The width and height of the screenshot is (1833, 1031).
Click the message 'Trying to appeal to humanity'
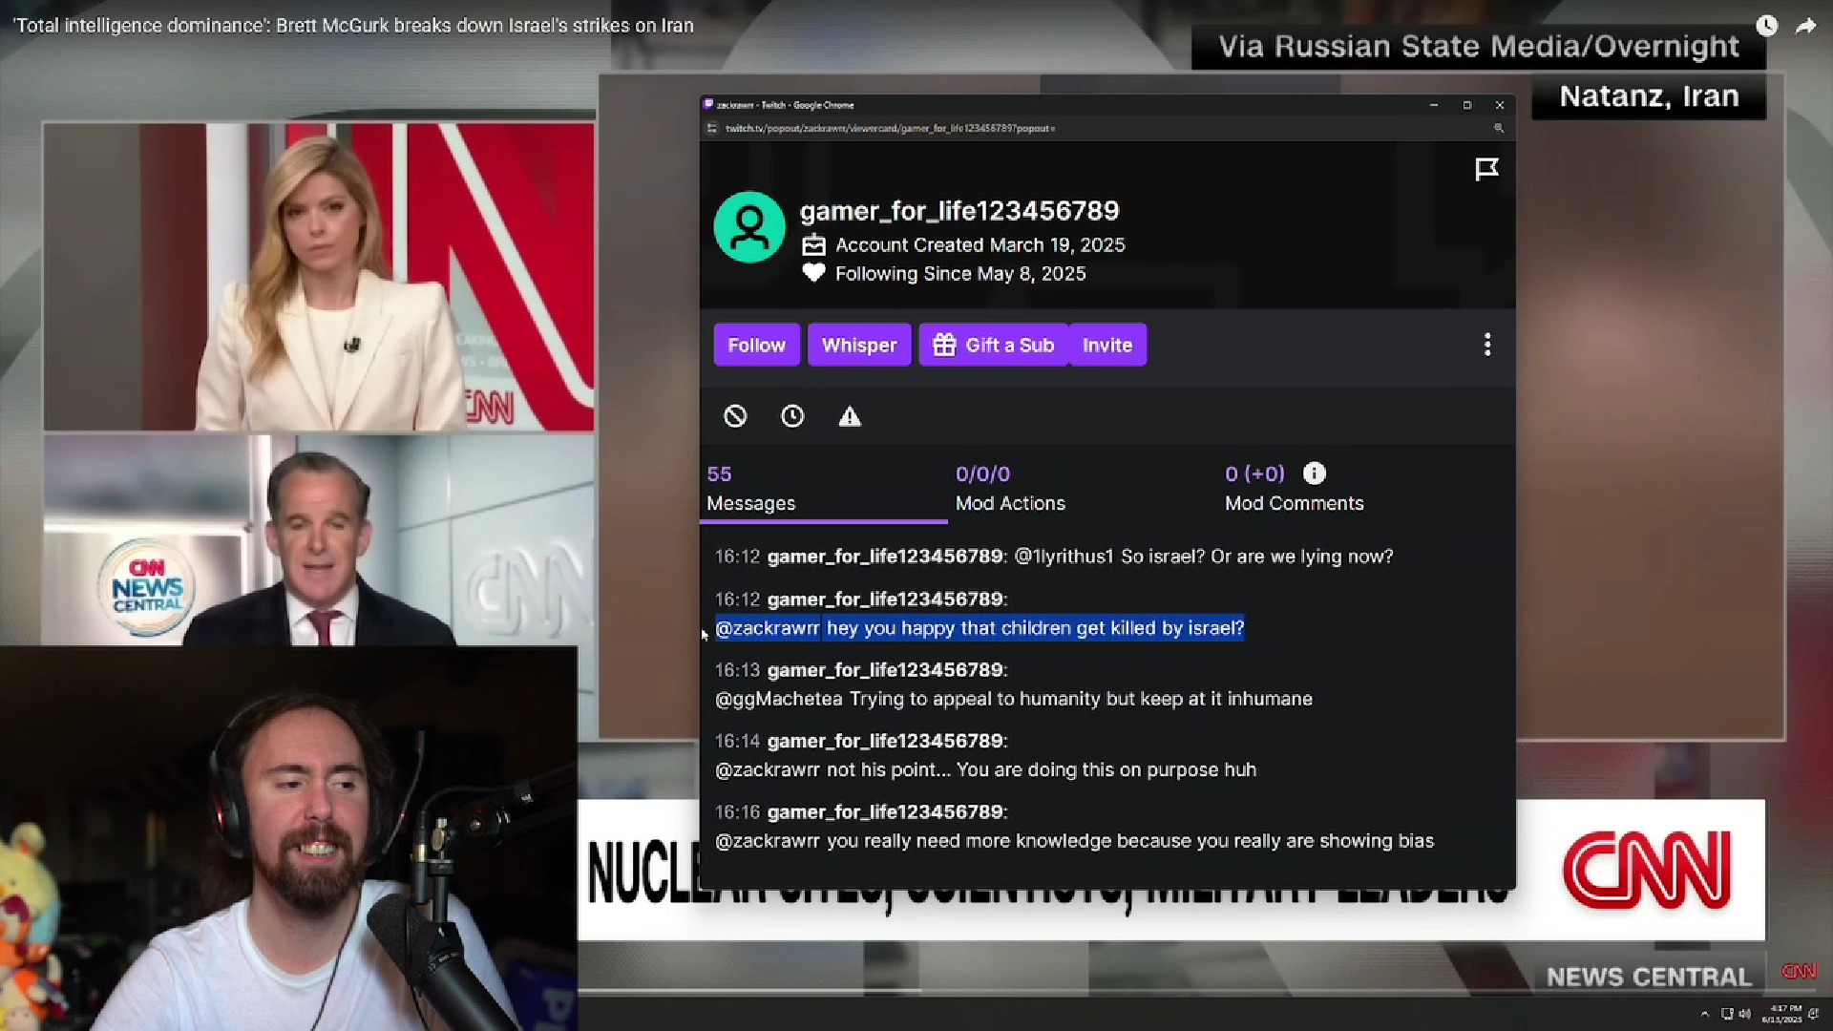1014,699
